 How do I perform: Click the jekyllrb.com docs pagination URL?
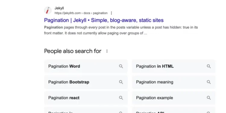[81, 13]
